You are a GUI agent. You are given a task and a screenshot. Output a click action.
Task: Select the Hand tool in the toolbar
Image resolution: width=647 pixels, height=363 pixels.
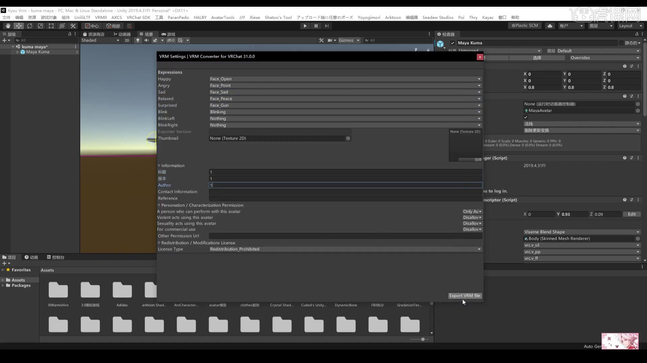click(7, 26)
